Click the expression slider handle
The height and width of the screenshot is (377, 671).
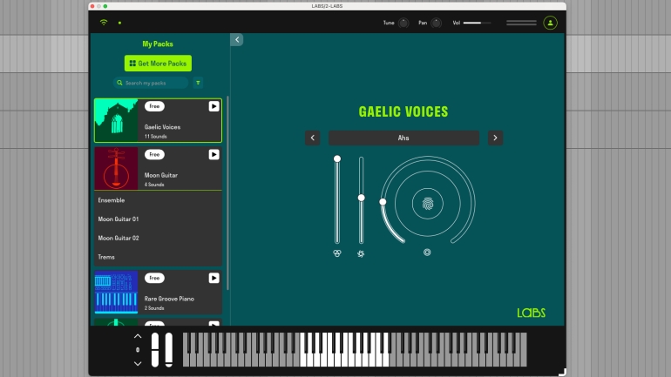coord(337,158)
